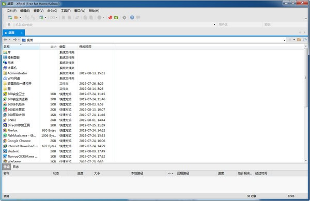310x201 pixels.
Task: Select the Internet Download shortcut row
Action: coord(59,146)
